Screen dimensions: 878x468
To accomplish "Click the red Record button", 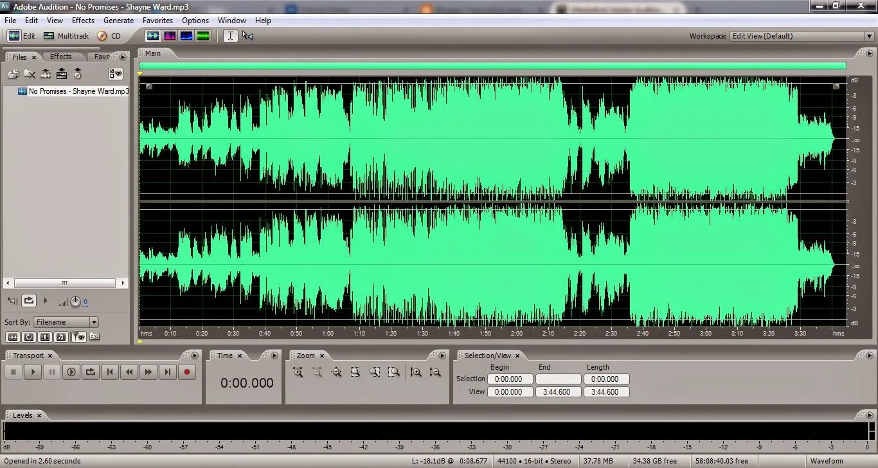I will tap(187, 372).
